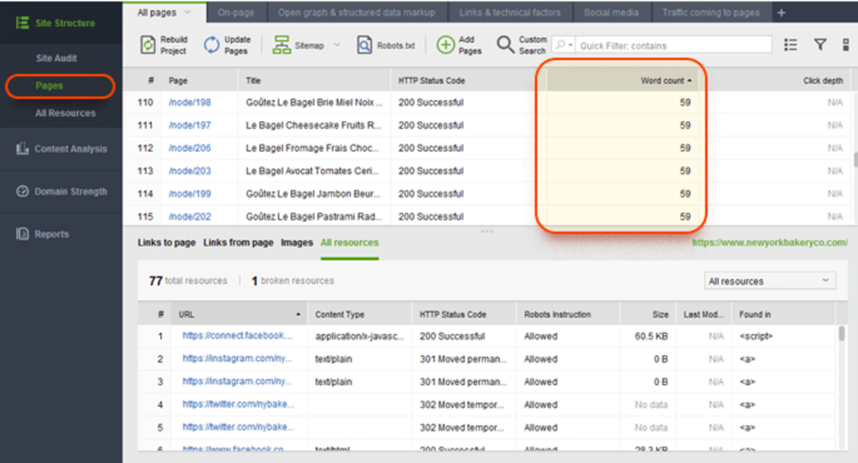This screenshot has height=463, width=858.
Task: Click the list view options icon
Action: [791, 44]
